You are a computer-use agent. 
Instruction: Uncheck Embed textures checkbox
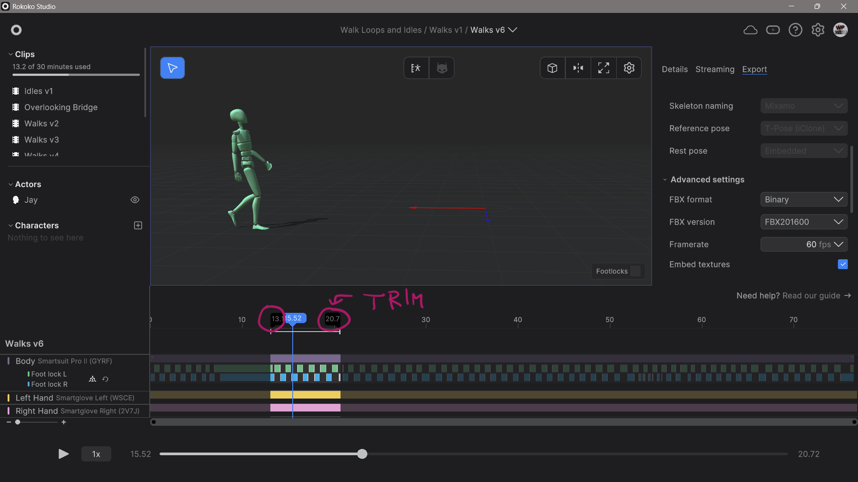(x=842, y=264)
